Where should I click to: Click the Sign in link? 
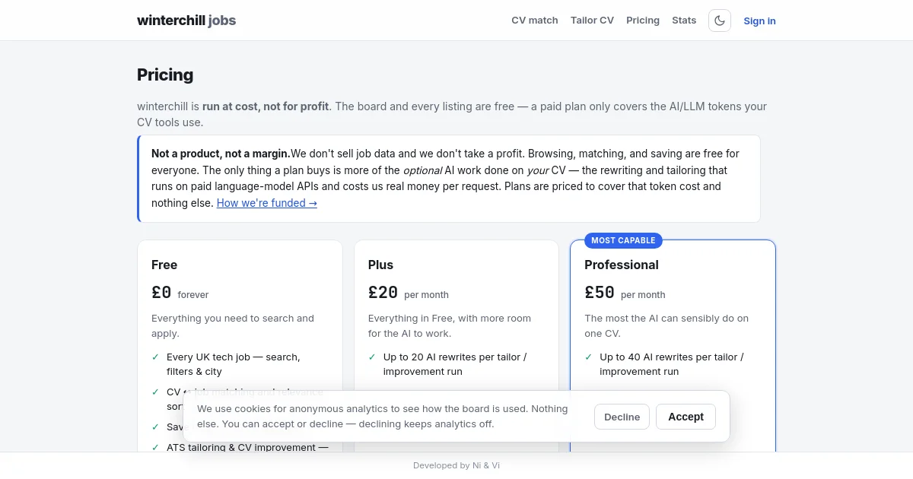click(759, 21)
